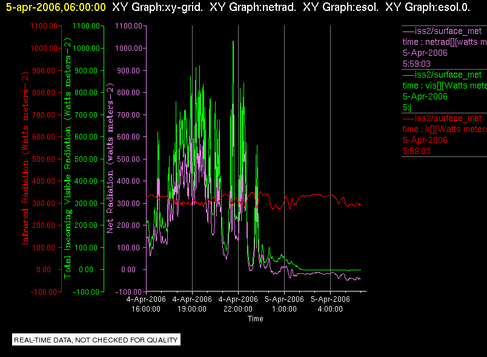Click the REAL-TIME DATA, NOT CHECKED FOR QUALITY box
487x357 pixels.
tap(96, 339)
